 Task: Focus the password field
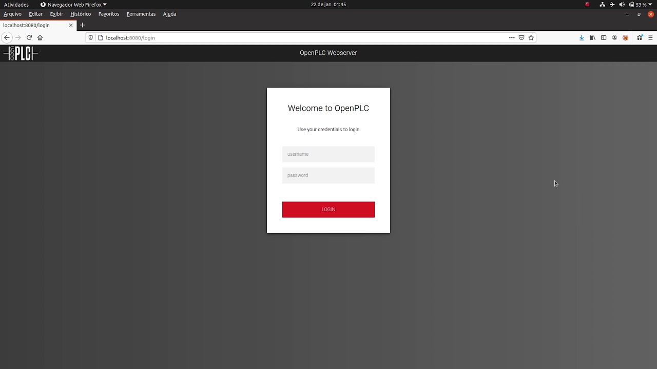tap(328, 175)
